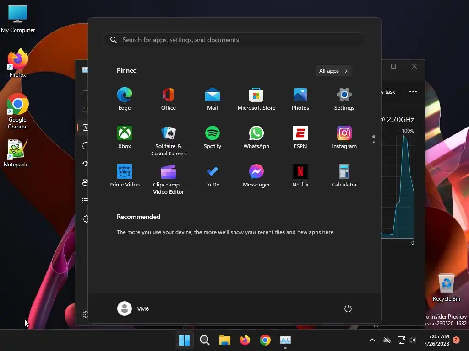Open Task Manager Services tab icon

85,219
